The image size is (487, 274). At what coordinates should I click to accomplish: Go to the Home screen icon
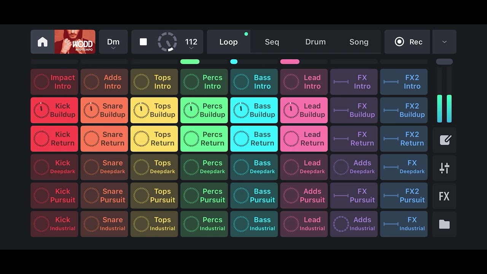click(x=43, y=42)
